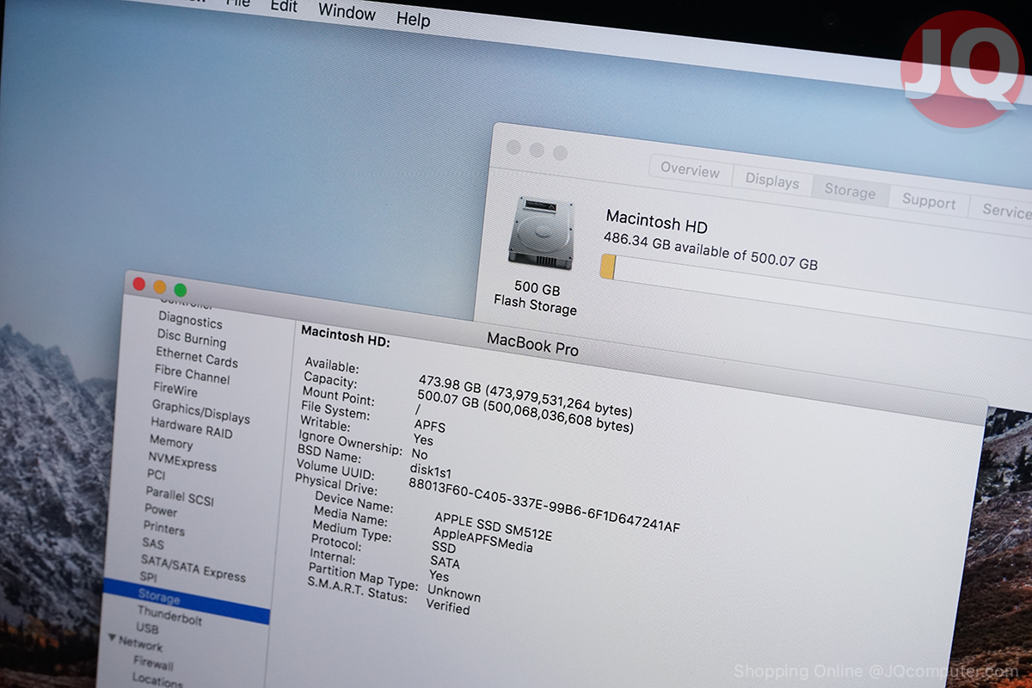Select PCI in the sidebar
Image resolution: width=1032 pixels, height=688 pixels.
point(156,475)
